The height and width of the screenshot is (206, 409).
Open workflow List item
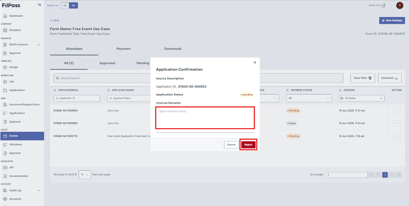(12, 82)
